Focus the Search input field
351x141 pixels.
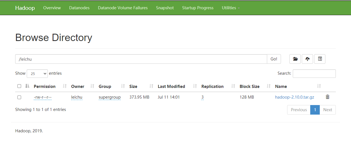[x=314, y=74]
